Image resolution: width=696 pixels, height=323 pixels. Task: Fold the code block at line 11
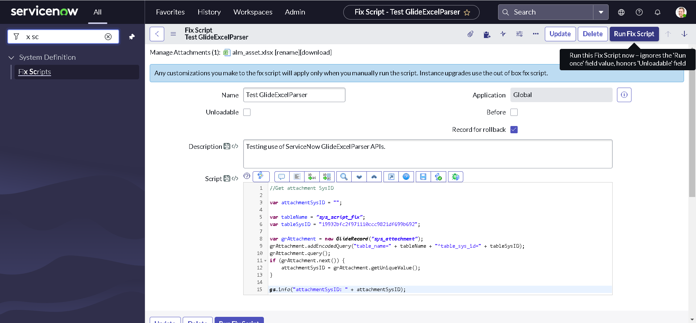265,261
